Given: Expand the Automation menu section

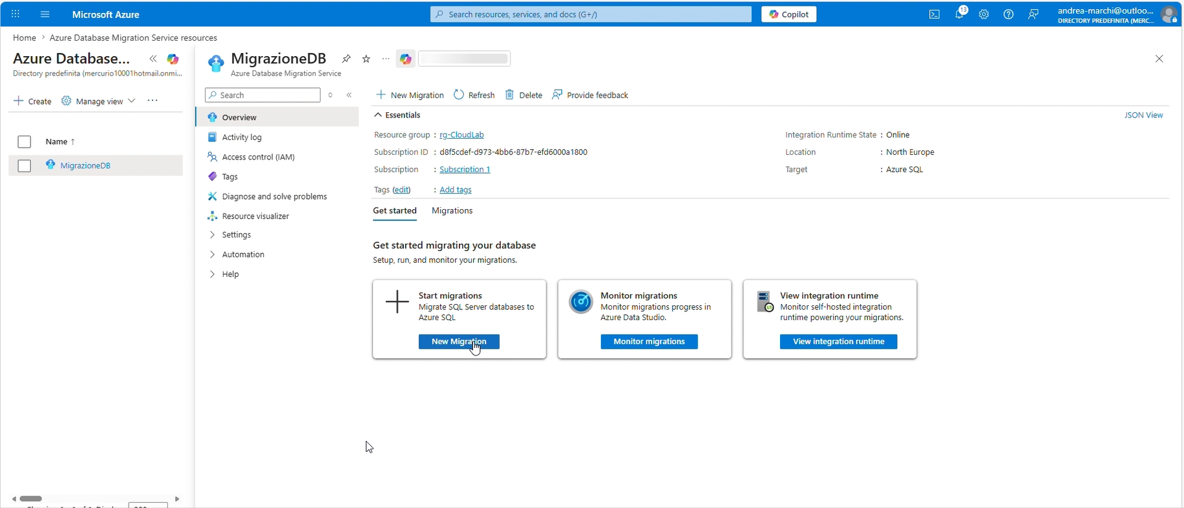Looking at the screenshot, I should 212,254.
